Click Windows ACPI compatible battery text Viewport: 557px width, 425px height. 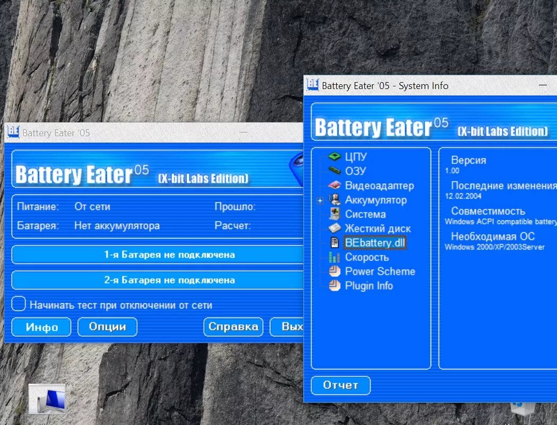point(501,222)
